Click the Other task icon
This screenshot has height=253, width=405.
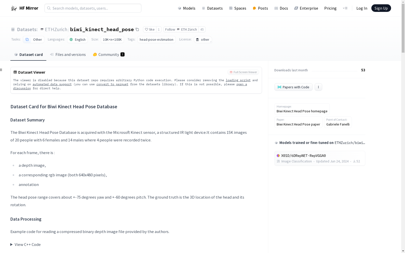(x=27, y=39)
